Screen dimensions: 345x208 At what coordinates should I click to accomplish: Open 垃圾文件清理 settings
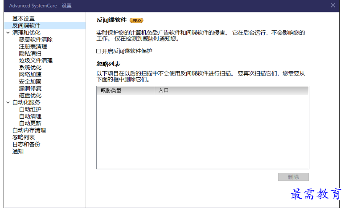(36, 60)
